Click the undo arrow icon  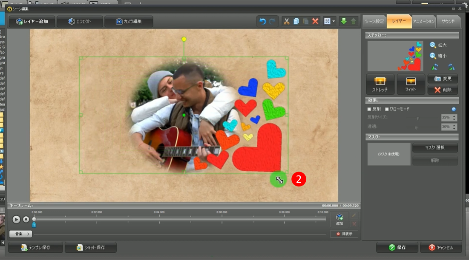click(262, 21)
